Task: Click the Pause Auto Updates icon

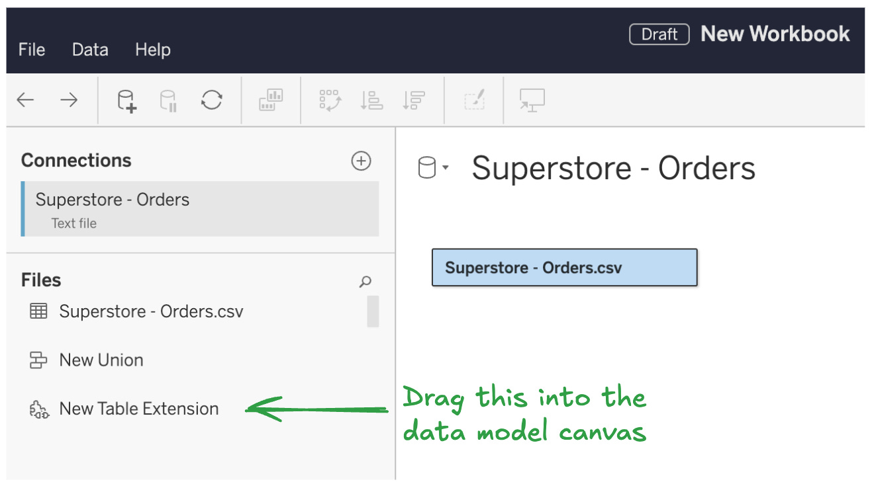Action: coord(168,101)
